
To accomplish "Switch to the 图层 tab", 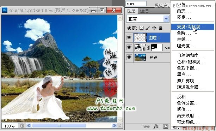I will 131,11.
